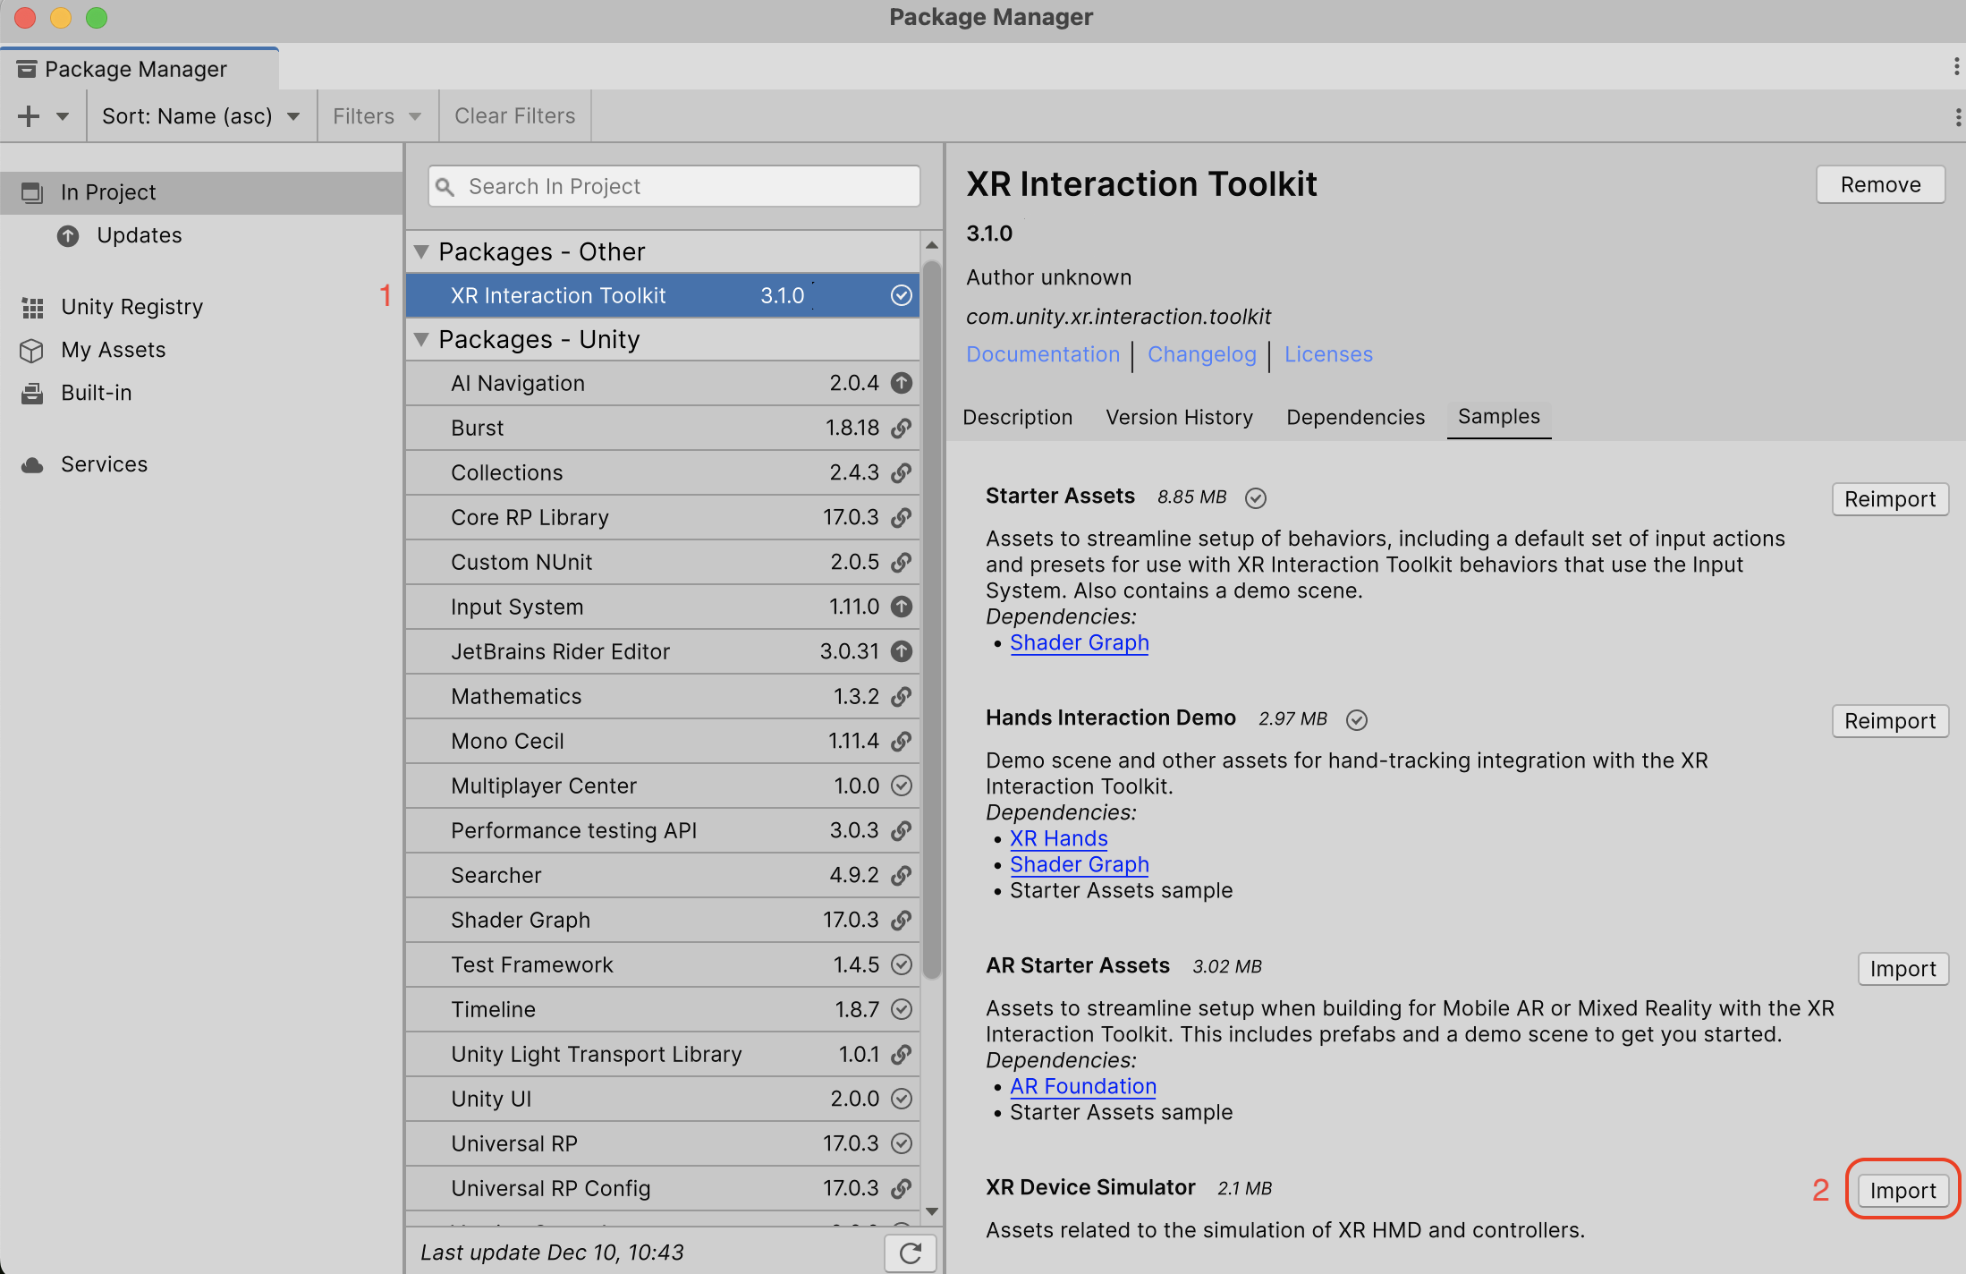The width and height of the screenshot is (1966, 1274).
Task: Collapse the Packages - Other group
Action: point(422,251)
